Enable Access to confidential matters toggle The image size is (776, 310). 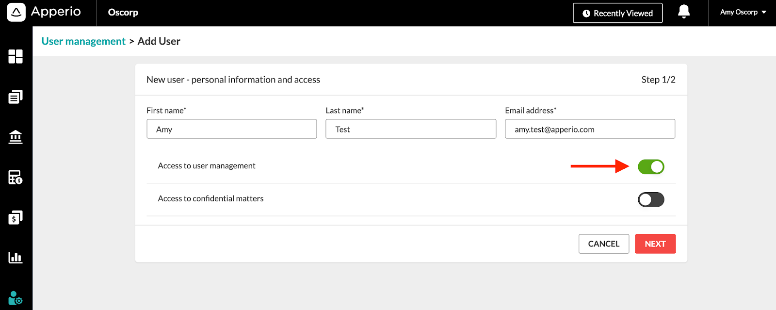(x=651, y=199)
